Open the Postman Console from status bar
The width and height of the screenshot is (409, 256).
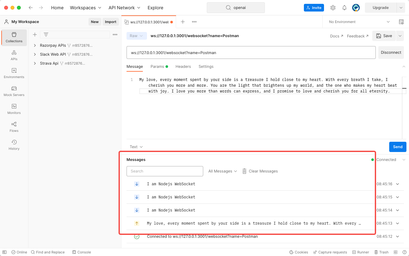tap(81, 252)
